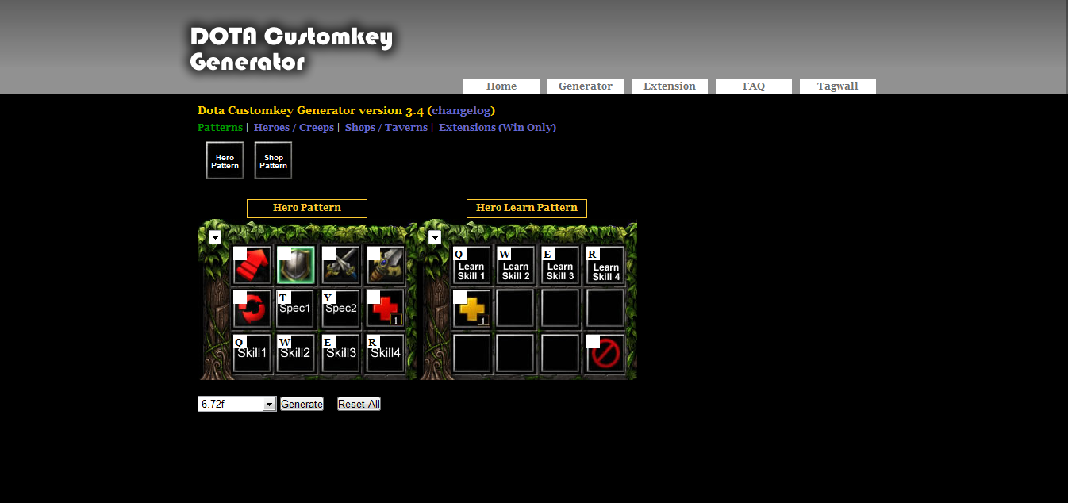Screen dimensions: 1068x503
Task: Select the red plus hero skills icon
Action: pos(386,309)
